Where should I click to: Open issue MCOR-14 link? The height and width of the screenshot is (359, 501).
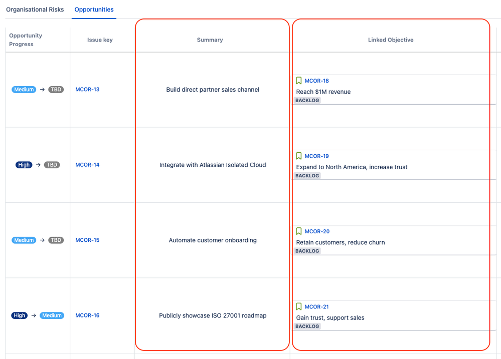point(87,165)
